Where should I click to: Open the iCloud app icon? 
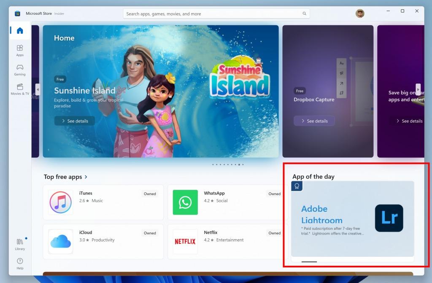[61, 241]
